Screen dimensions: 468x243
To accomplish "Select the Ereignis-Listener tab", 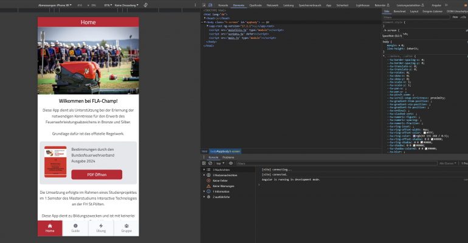I will (x=433, y=12).
